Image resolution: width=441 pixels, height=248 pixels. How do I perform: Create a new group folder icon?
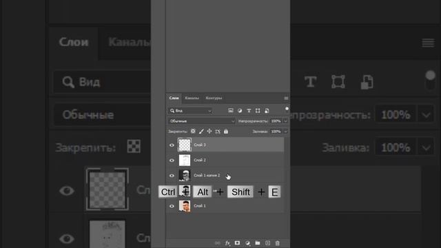pyautogui.click(x=258, y=243)
